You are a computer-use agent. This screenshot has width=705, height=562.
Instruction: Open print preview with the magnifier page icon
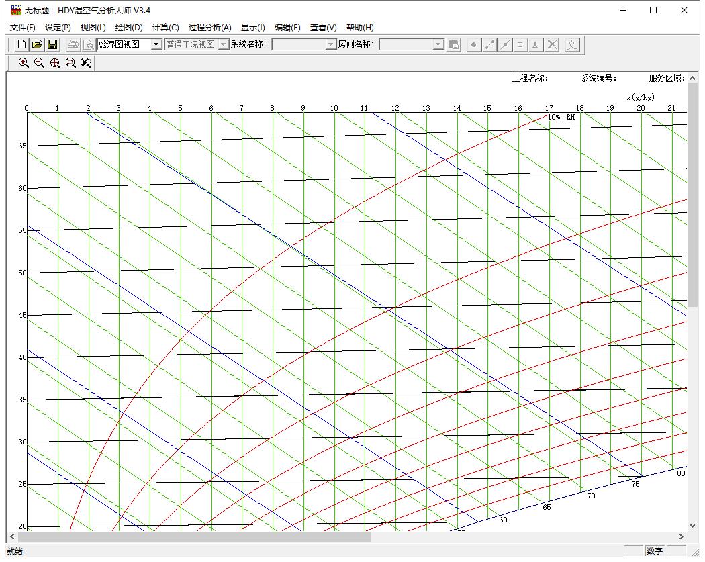(88, 44)
